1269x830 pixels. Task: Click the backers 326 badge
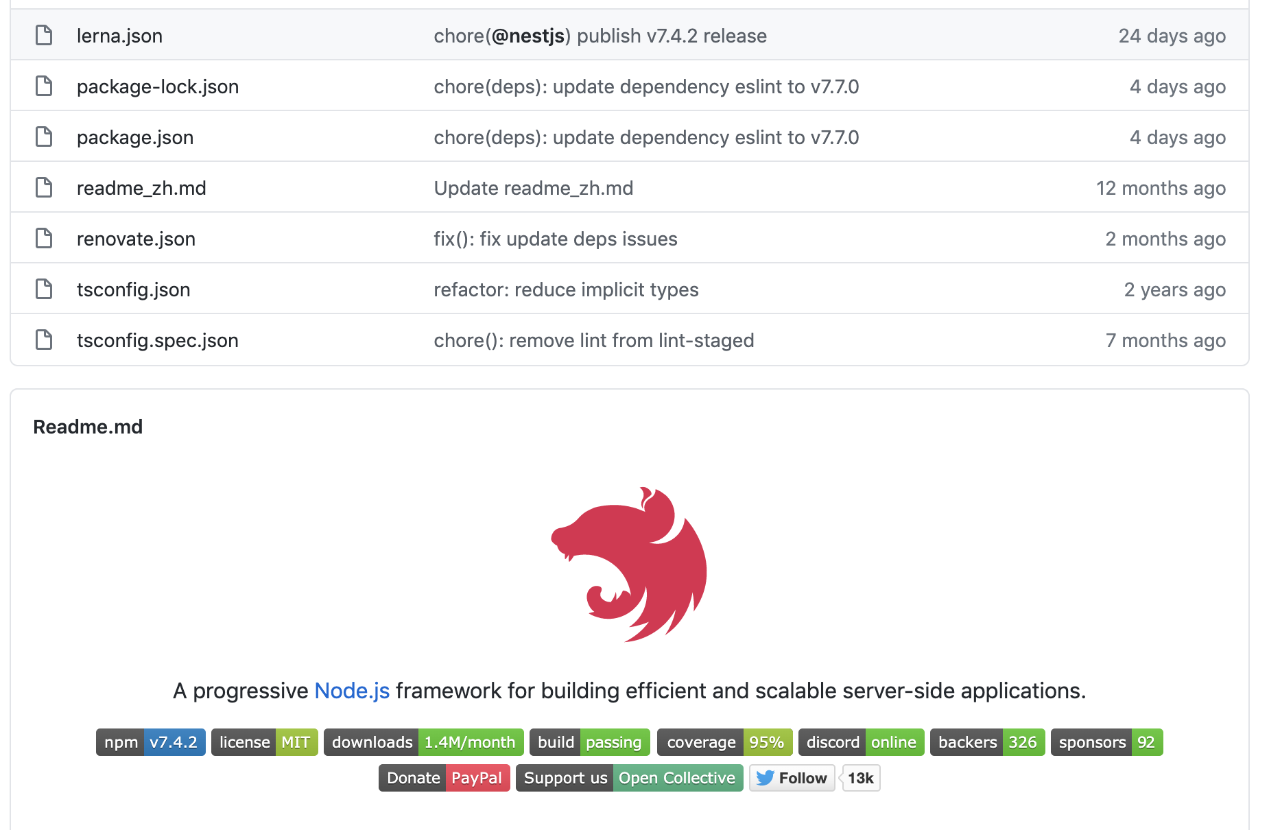pyautogui.click(x=988, y=742)
